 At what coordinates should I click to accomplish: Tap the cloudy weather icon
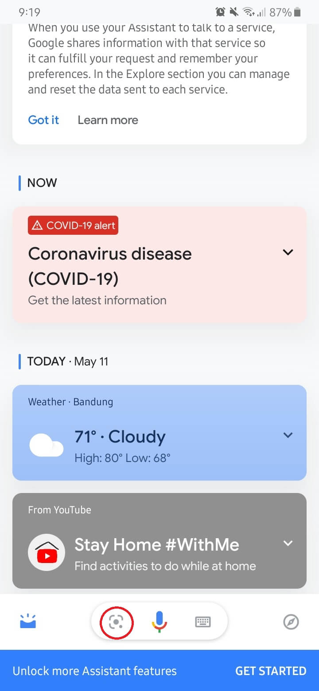coord(46,445)
